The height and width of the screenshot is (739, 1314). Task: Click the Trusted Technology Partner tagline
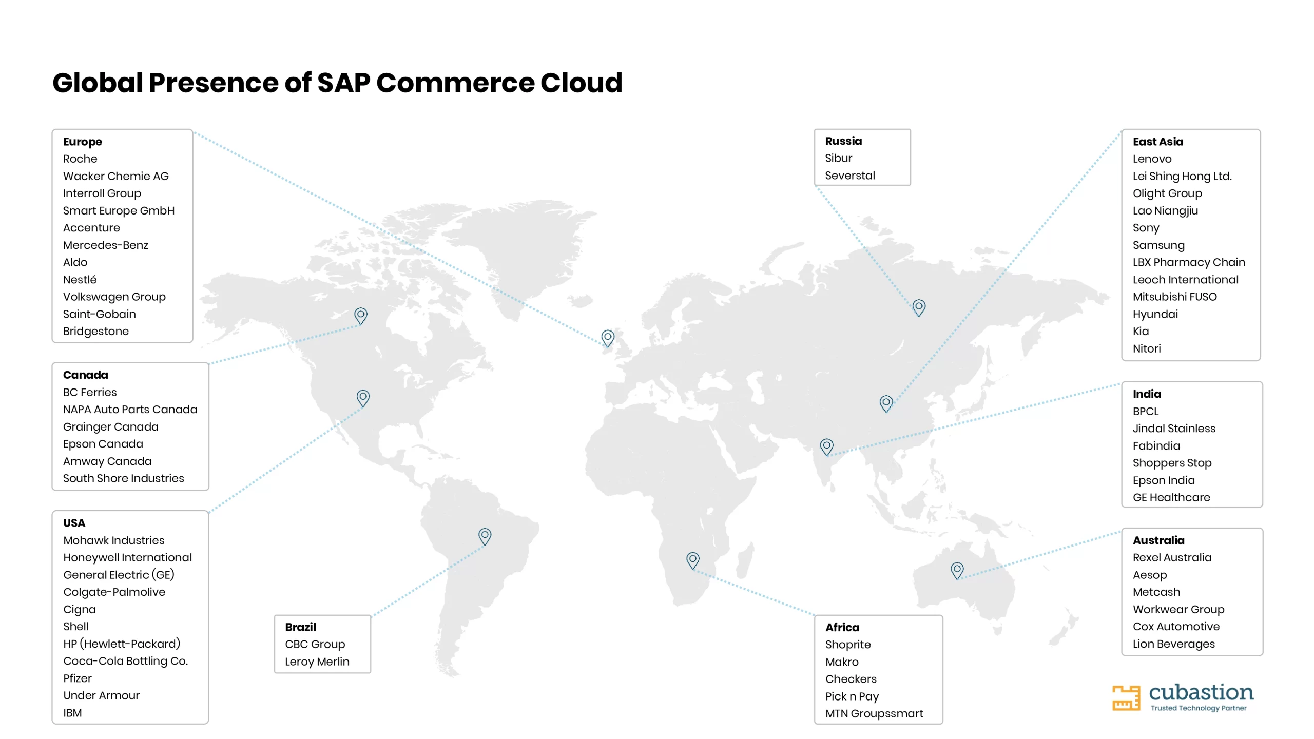click(1199, 708)
